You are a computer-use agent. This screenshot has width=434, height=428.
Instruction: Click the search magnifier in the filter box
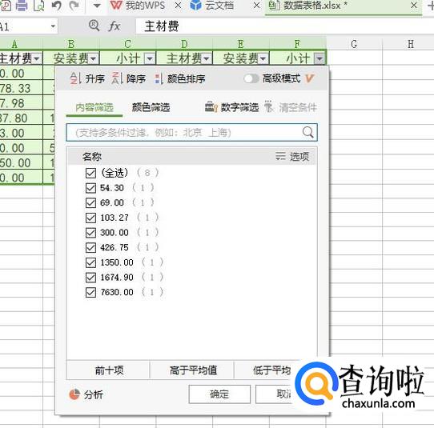tap(307, 132)
